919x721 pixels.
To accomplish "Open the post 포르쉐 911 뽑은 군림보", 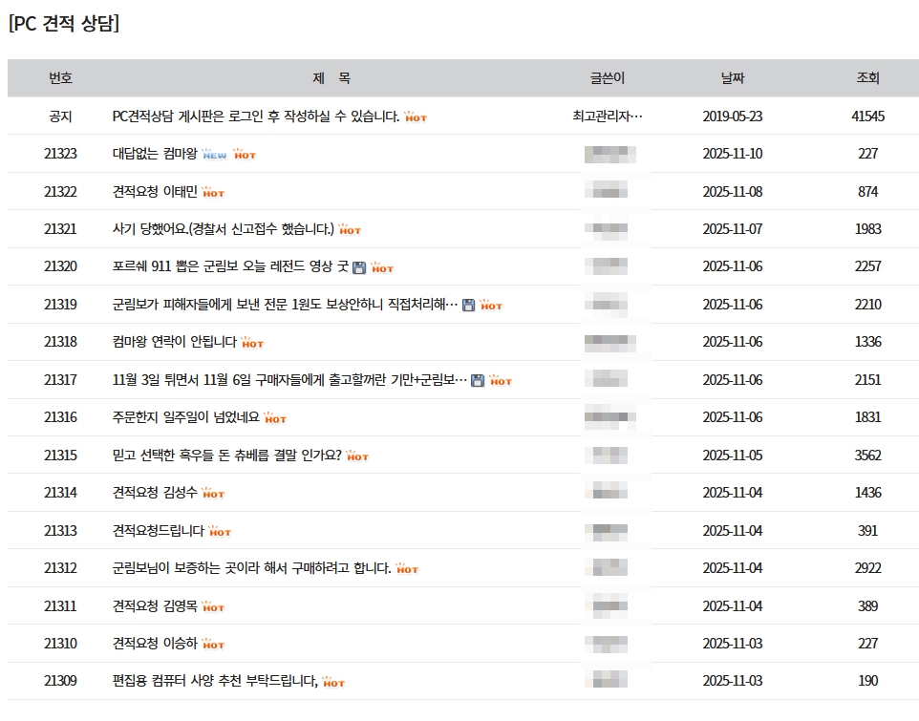I will point(229,266).
